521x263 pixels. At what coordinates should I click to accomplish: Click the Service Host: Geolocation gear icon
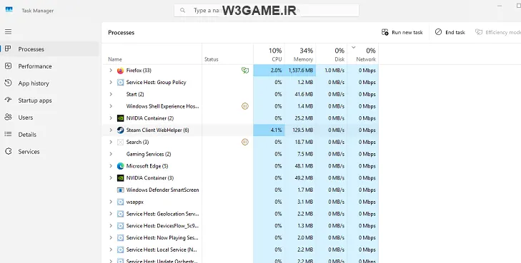click(x=120, y=214)
